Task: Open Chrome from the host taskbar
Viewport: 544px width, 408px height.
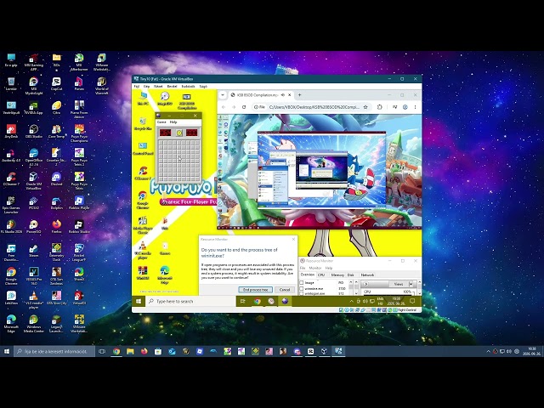Action: (116, 351)
